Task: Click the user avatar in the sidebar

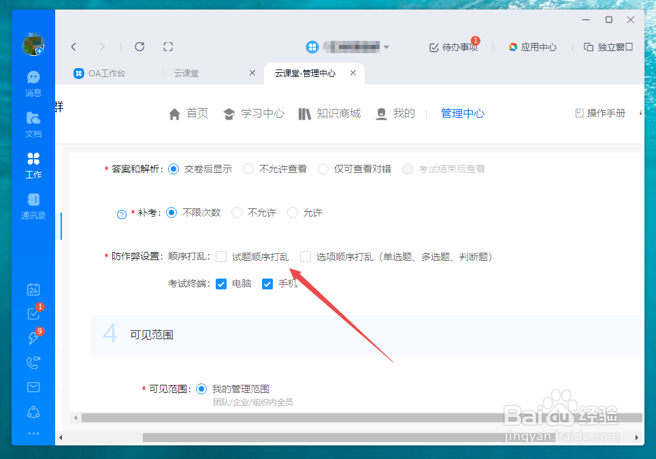Action: (x=33, y=44)
